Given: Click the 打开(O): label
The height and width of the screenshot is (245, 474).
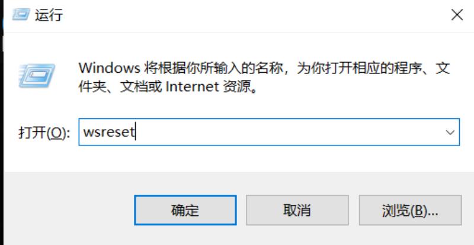Looking at the screenshot, I should 44,133.
